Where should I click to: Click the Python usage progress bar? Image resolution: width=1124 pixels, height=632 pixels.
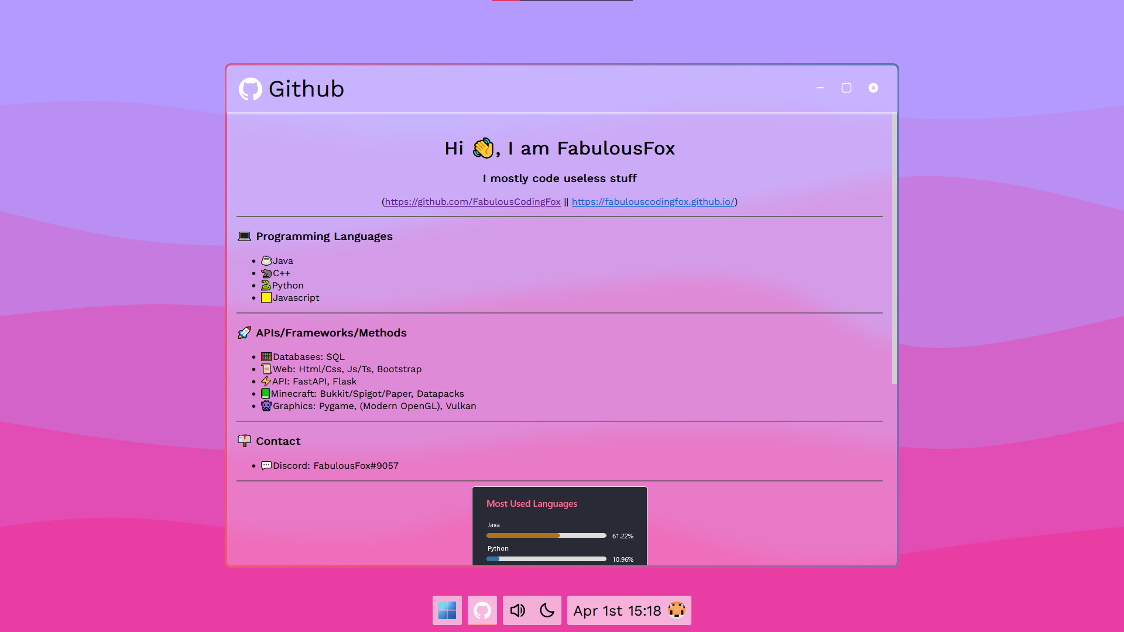click(546, 559)
